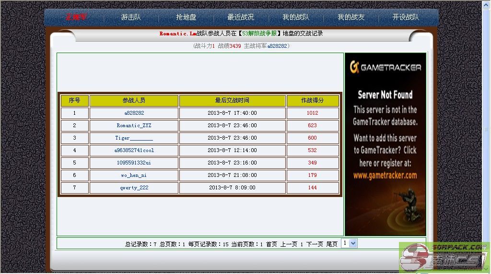Screen dimensions: 491x274
Task: Click 首页 first page link
Action: 271,244
